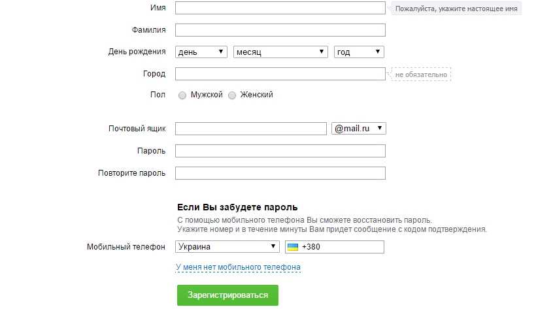536x309 pixels.
Task: Expand the @mail.ru domain dropdown
Action: click(x=359, y=129)
